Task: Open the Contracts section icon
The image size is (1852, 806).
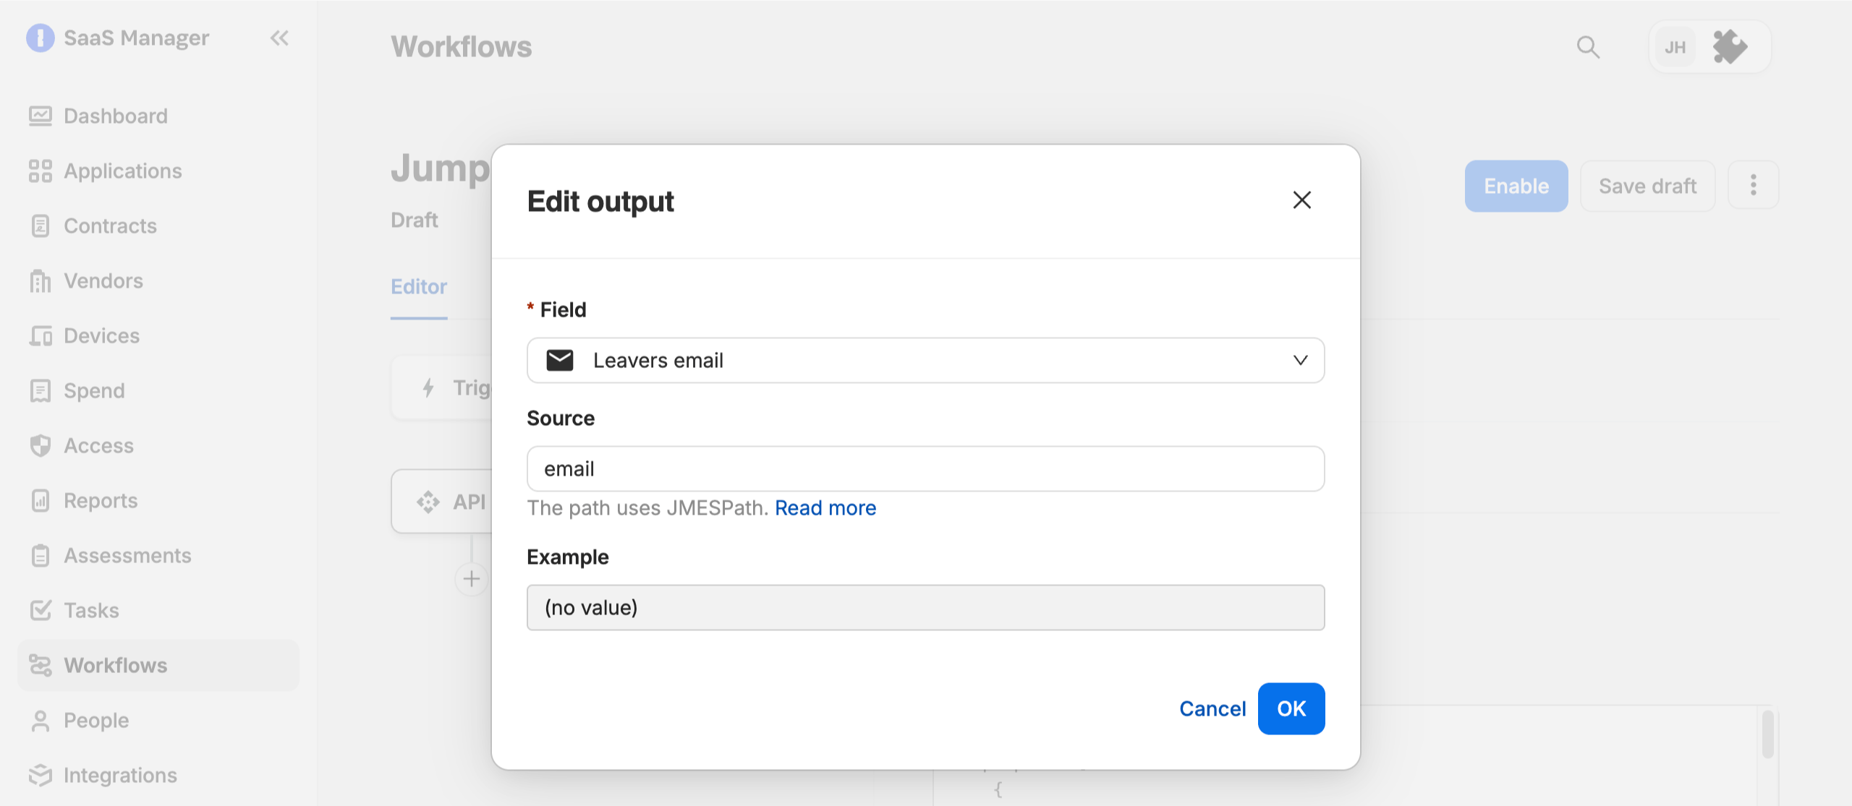Action: point(41,226)
